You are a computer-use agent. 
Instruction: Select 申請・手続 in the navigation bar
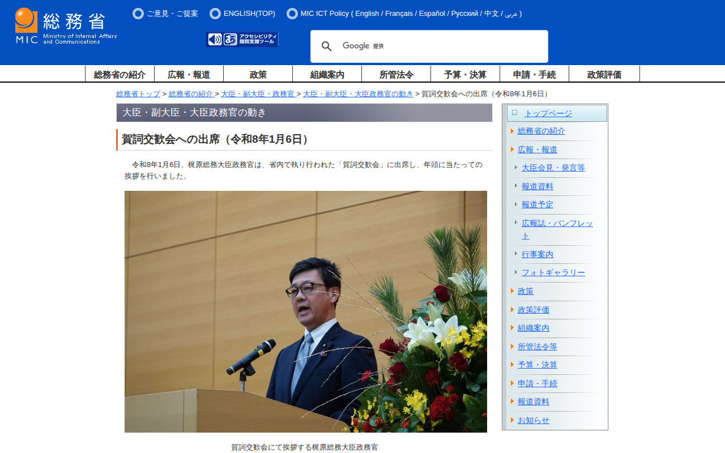pos(534,74)
